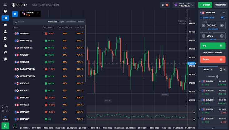Click the asset list scrollbar
Screen dimensions: 229x130
pyautogui.click(x=85, y=53)
